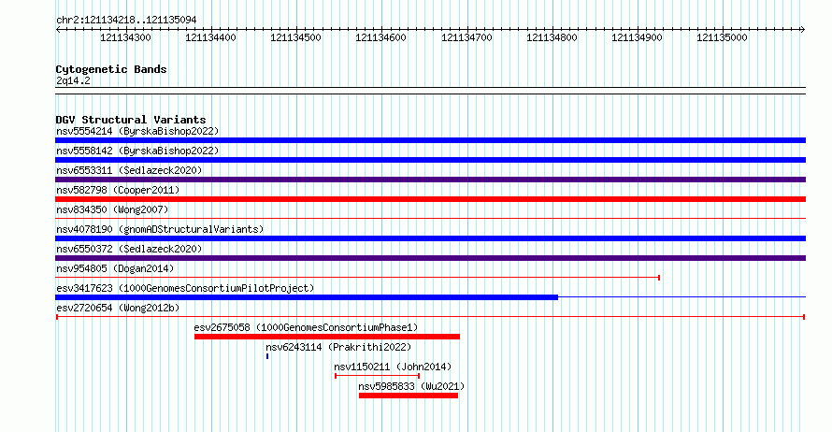This screenshot has width=832, height=432.
Task: Click the nsv6243114 (Prakrithi2022) label
Action: point(338,347)
